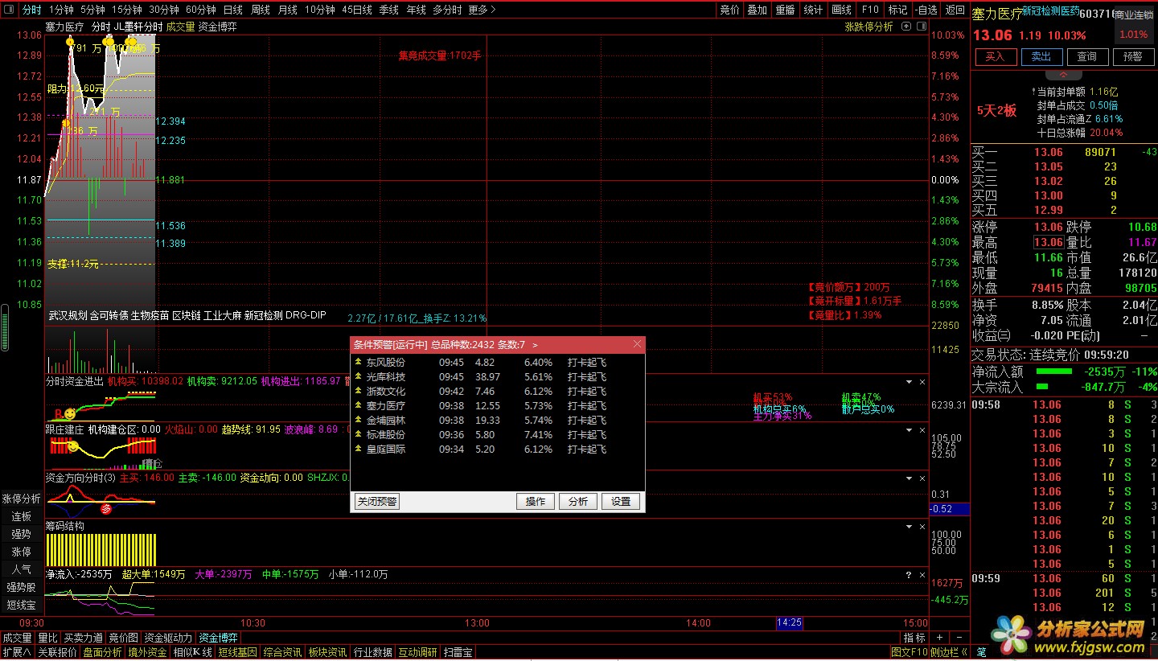Screen dimensions: 1158x661
Task: Click the red up-chevron under the 买入 button
Action: (1065, 74)
